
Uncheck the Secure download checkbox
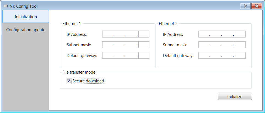(69, 81)
